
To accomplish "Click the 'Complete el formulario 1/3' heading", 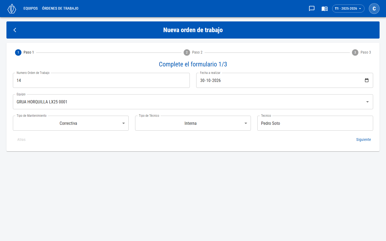I will coord(193,64).
